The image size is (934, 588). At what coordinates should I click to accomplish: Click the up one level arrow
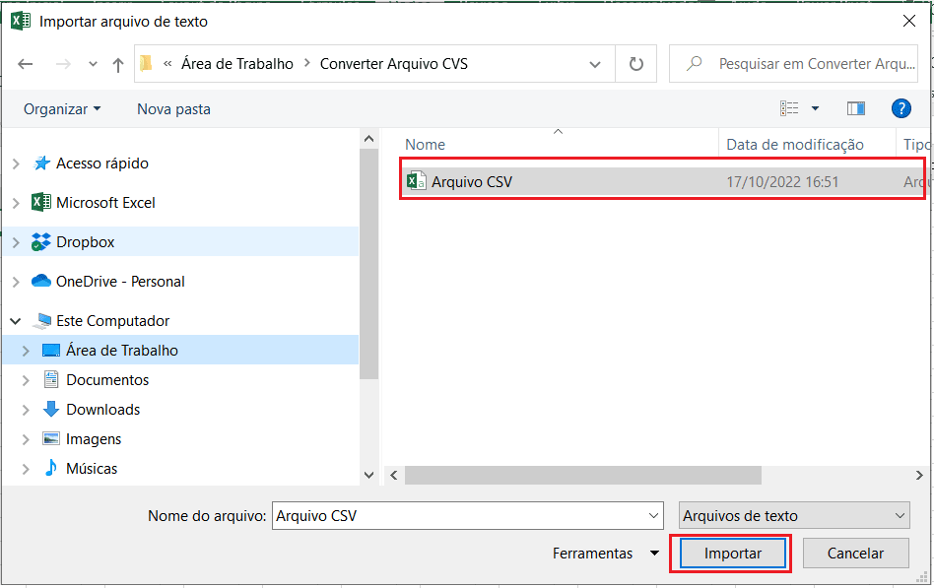(x=118, y=64)
